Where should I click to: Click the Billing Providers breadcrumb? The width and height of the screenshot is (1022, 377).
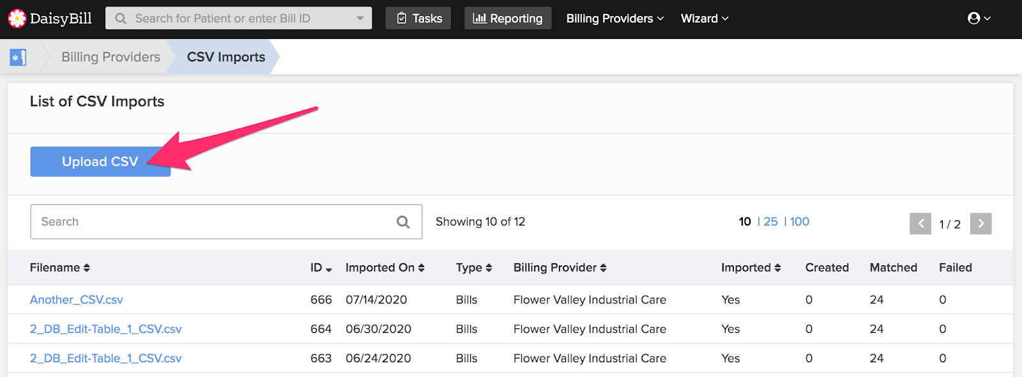point(111,57)
